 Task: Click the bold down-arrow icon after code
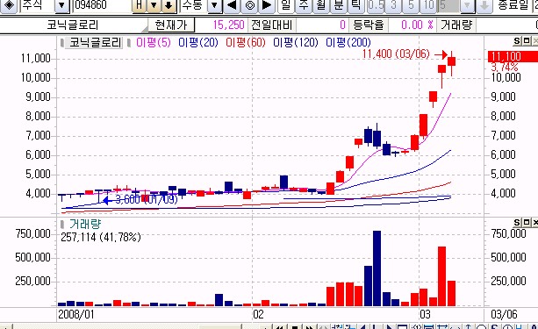click(169, 5)
